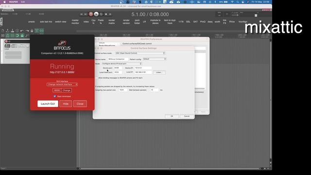311x175 pixels.
Task: Go to project start in transport
Action: pyautogui.click(x=81, y=14)
